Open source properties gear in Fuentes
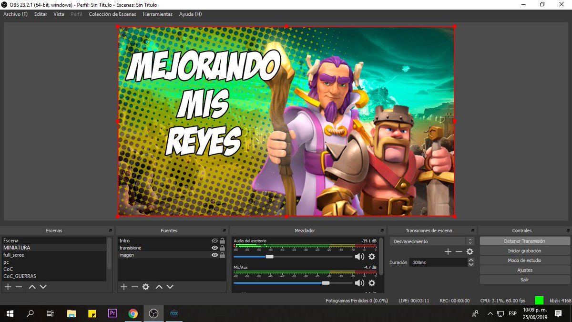 pyautogui.click(x=146, y=287)
